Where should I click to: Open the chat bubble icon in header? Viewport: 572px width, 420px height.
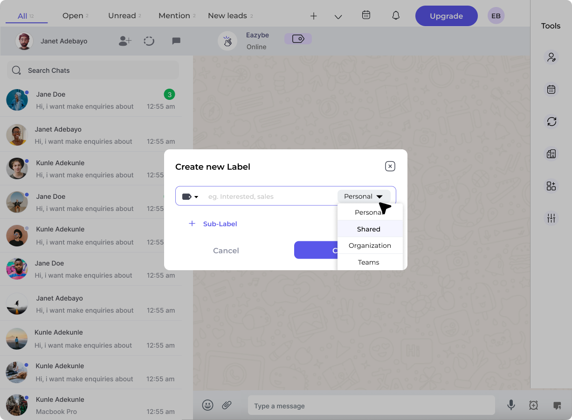pyautogui.click(x=176, y=41)
